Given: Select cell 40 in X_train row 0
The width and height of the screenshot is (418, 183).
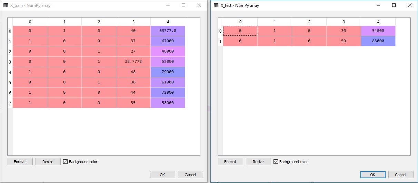Looking at the screenshot, I should pos(133,31).
